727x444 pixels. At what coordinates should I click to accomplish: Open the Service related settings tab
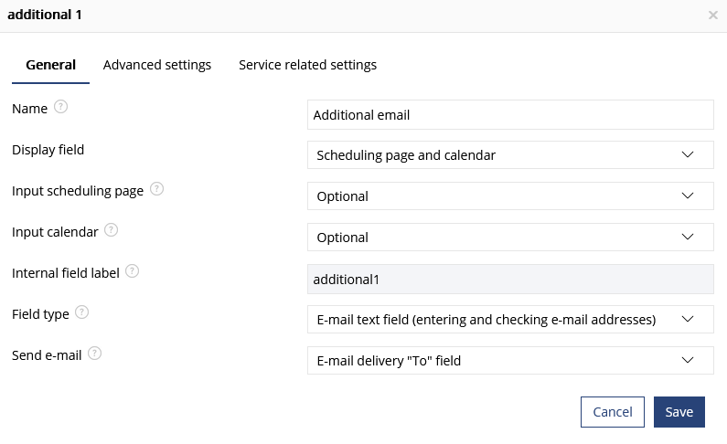pos(307,65)
